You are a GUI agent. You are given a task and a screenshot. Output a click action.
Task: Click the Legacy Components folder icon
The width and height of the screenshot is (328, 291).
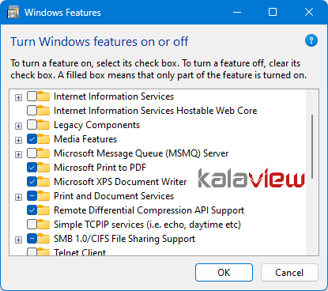[43, 125]
